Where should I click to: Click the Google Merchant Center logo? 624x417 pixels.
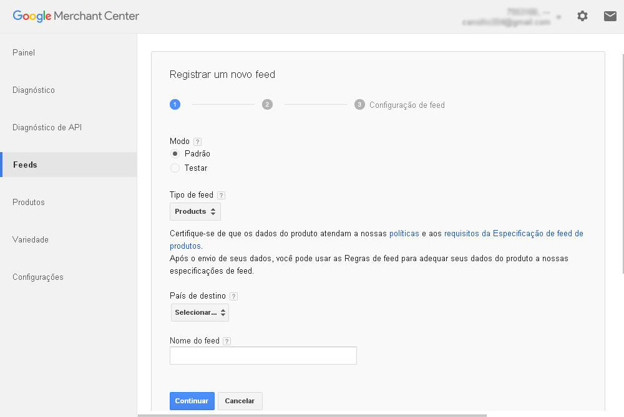pos(76,16)
